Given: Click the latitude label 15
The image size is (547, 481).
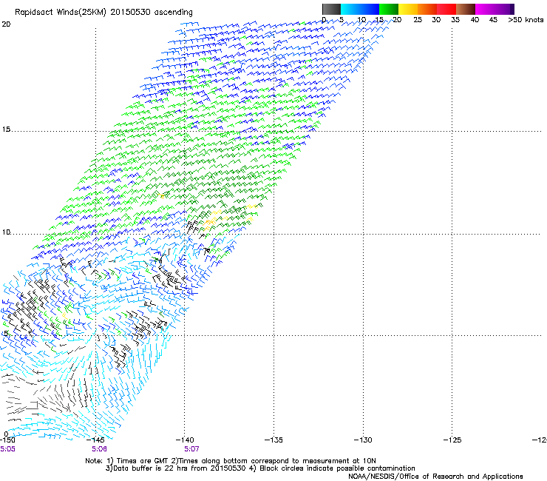Looking at the screenshot, I should (x=6, y=129).
